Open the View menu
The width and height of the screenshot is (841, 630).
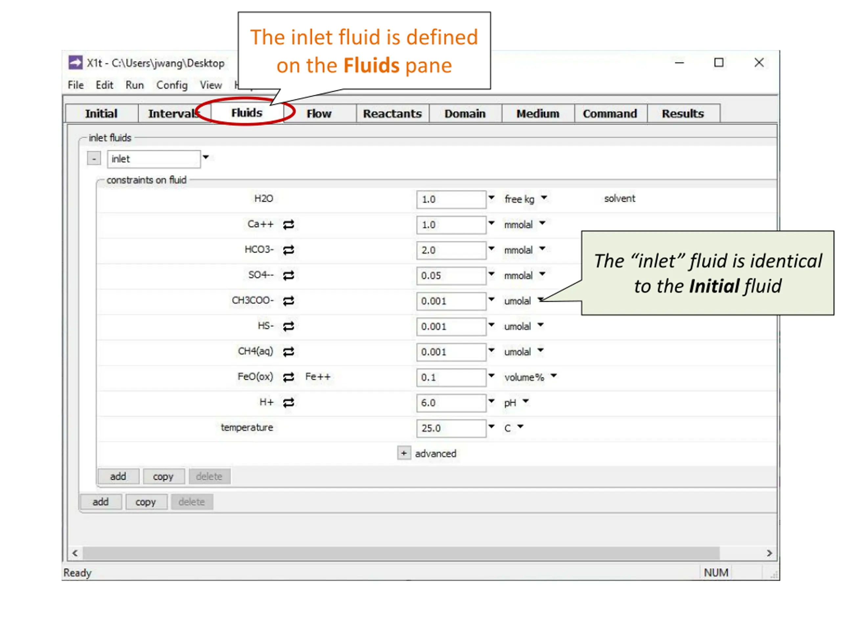pyautogui.click(x=211, y=85)
